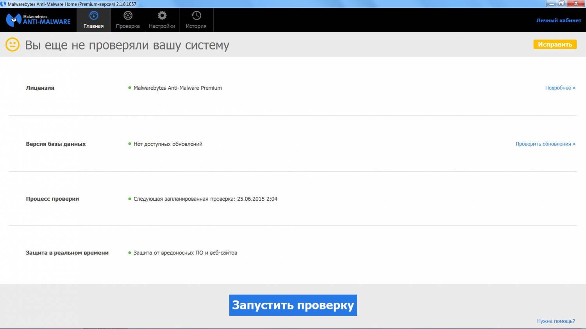Click green dot beside Защита от вредоносных ПО

[130, 253]
